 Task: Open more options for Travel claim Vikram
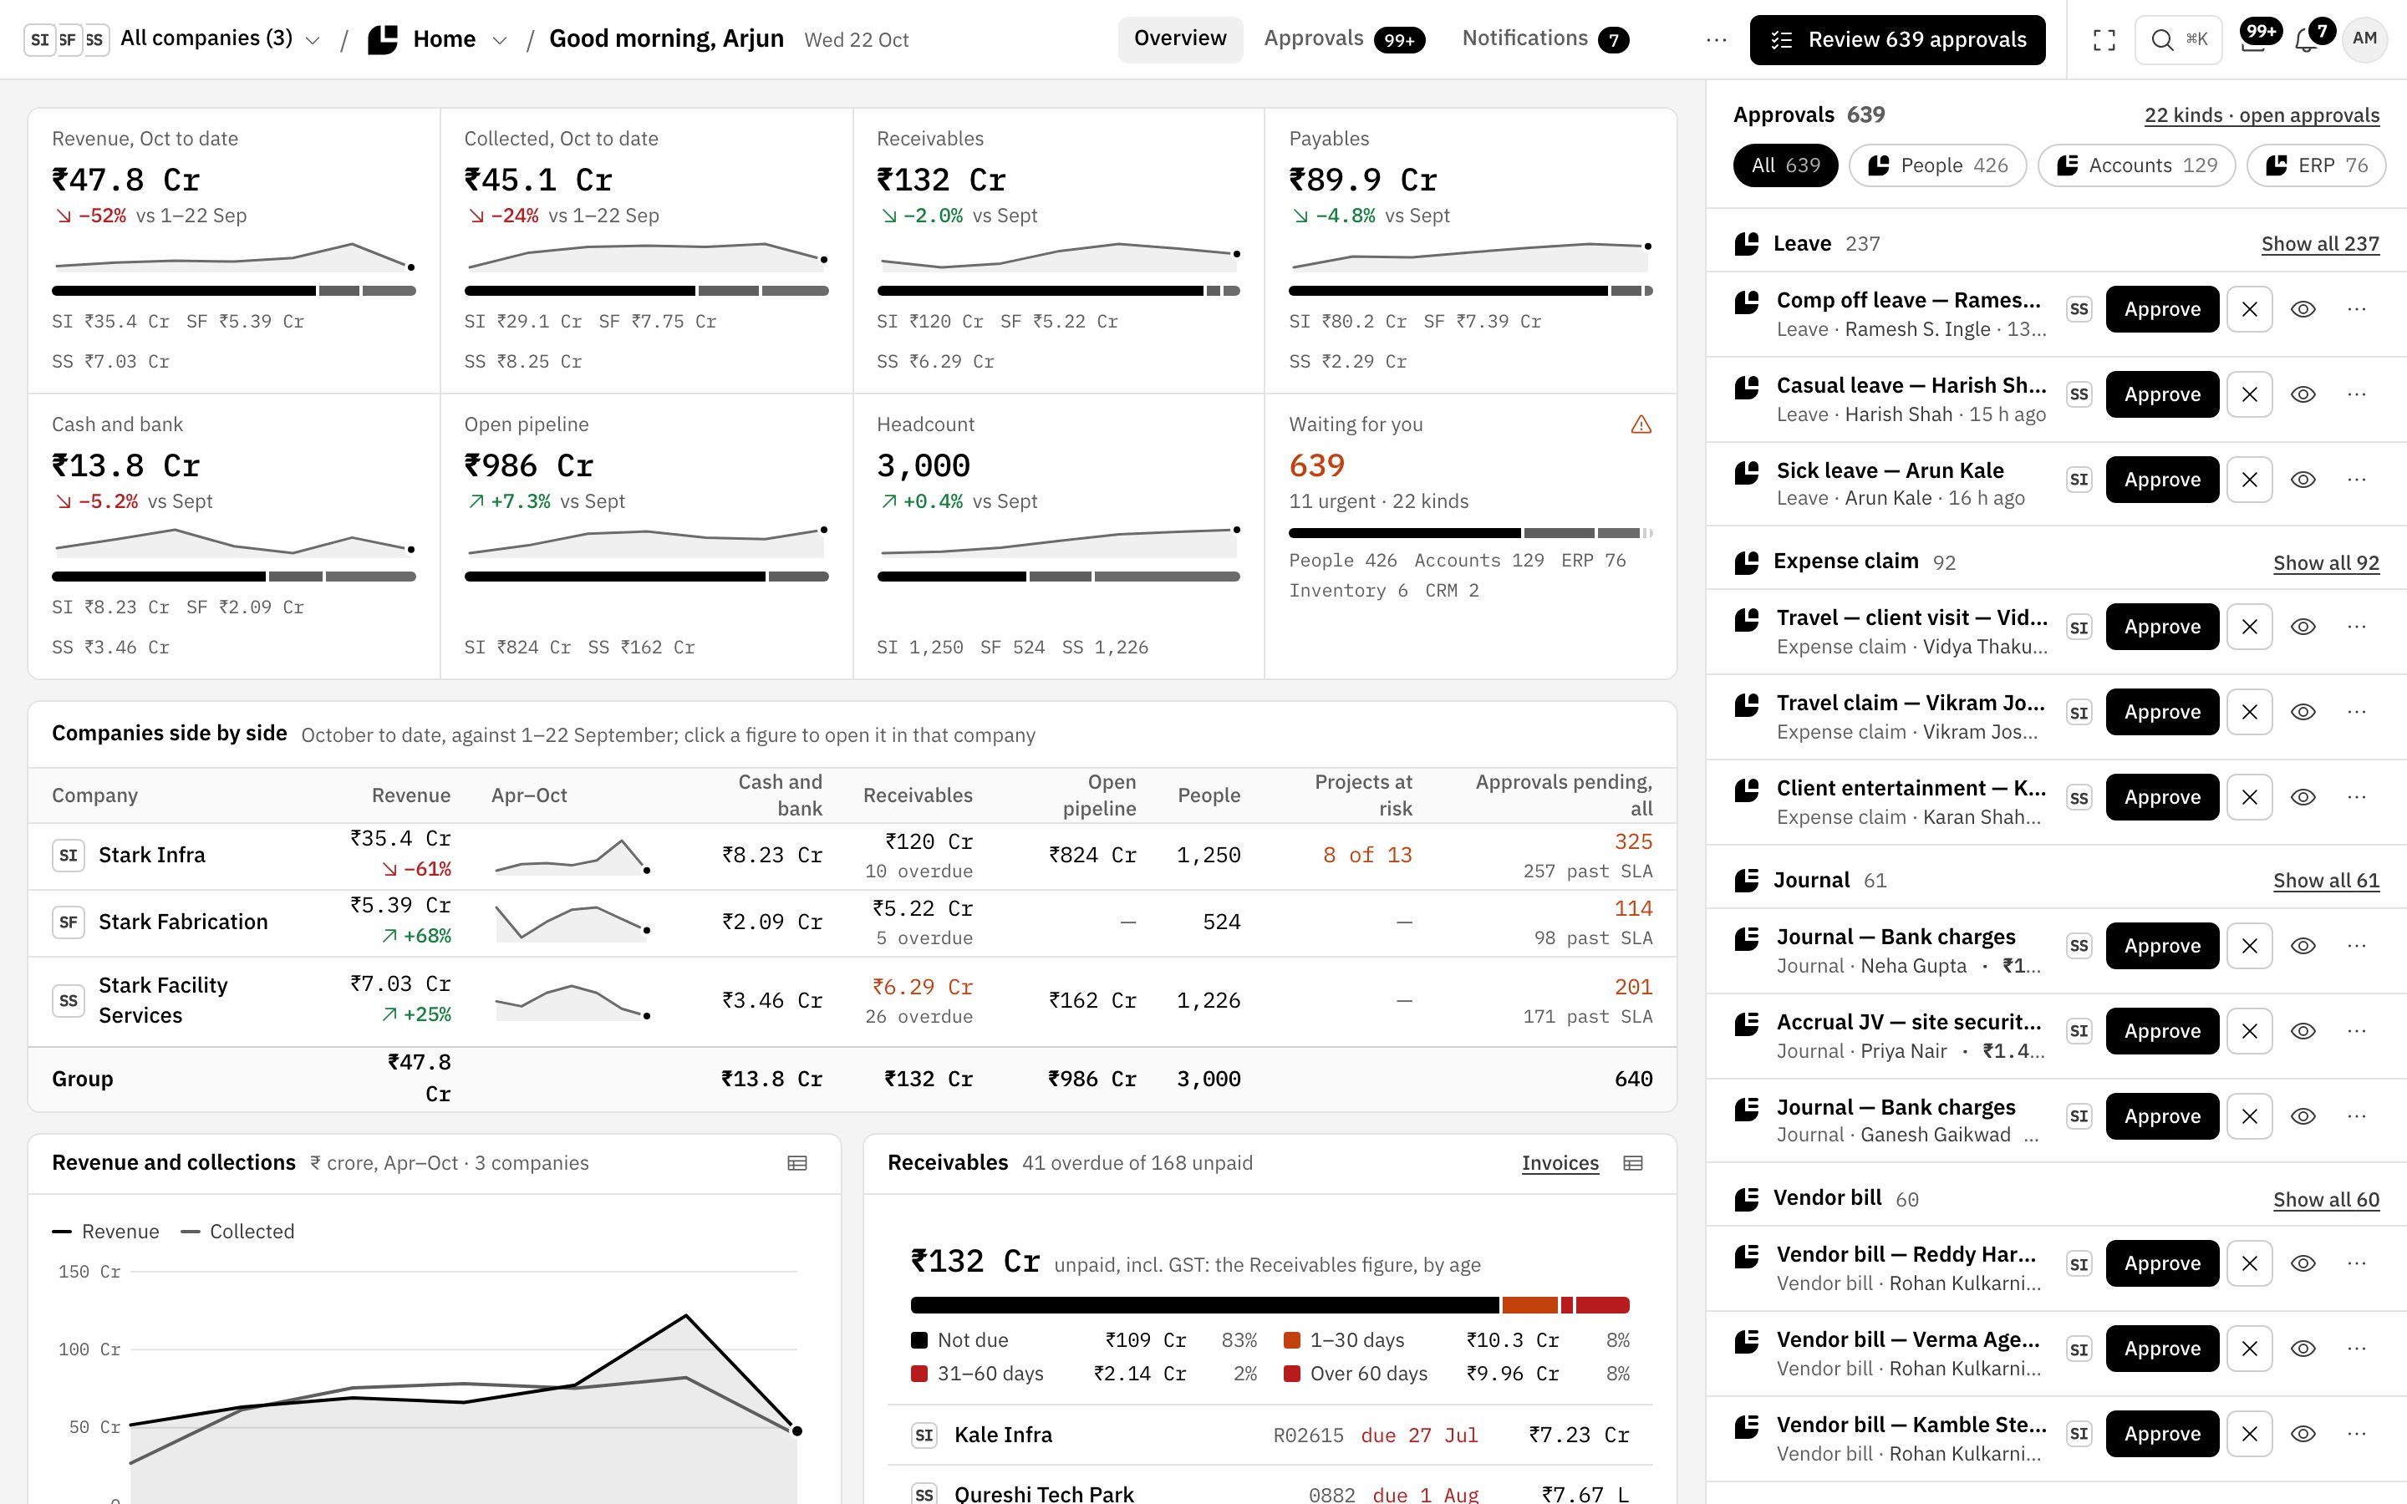click(2356, 712)
